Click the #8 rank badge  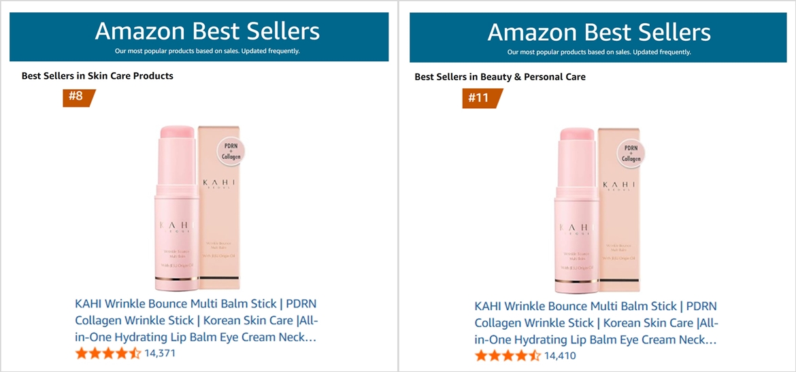pyautogui.click(x=77, y=97)
